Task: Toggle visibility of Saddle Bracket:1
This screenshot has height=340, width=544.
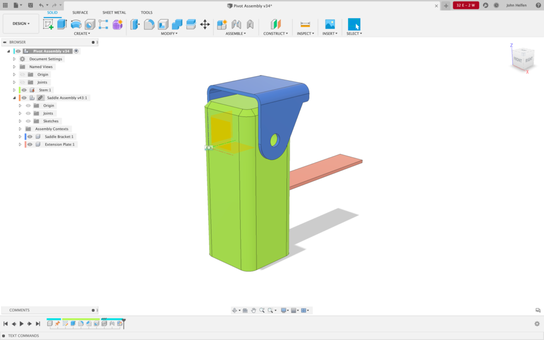Action: (30, 137)
